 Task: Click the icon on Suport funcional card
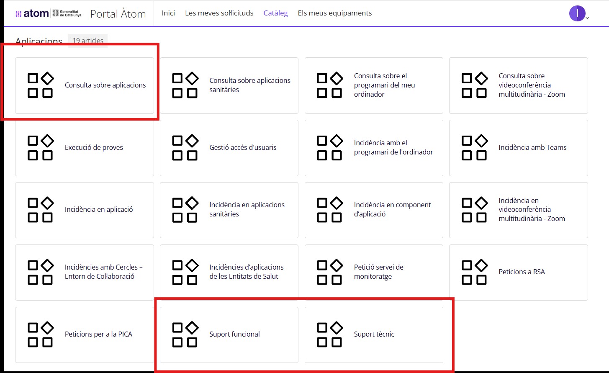185,334
